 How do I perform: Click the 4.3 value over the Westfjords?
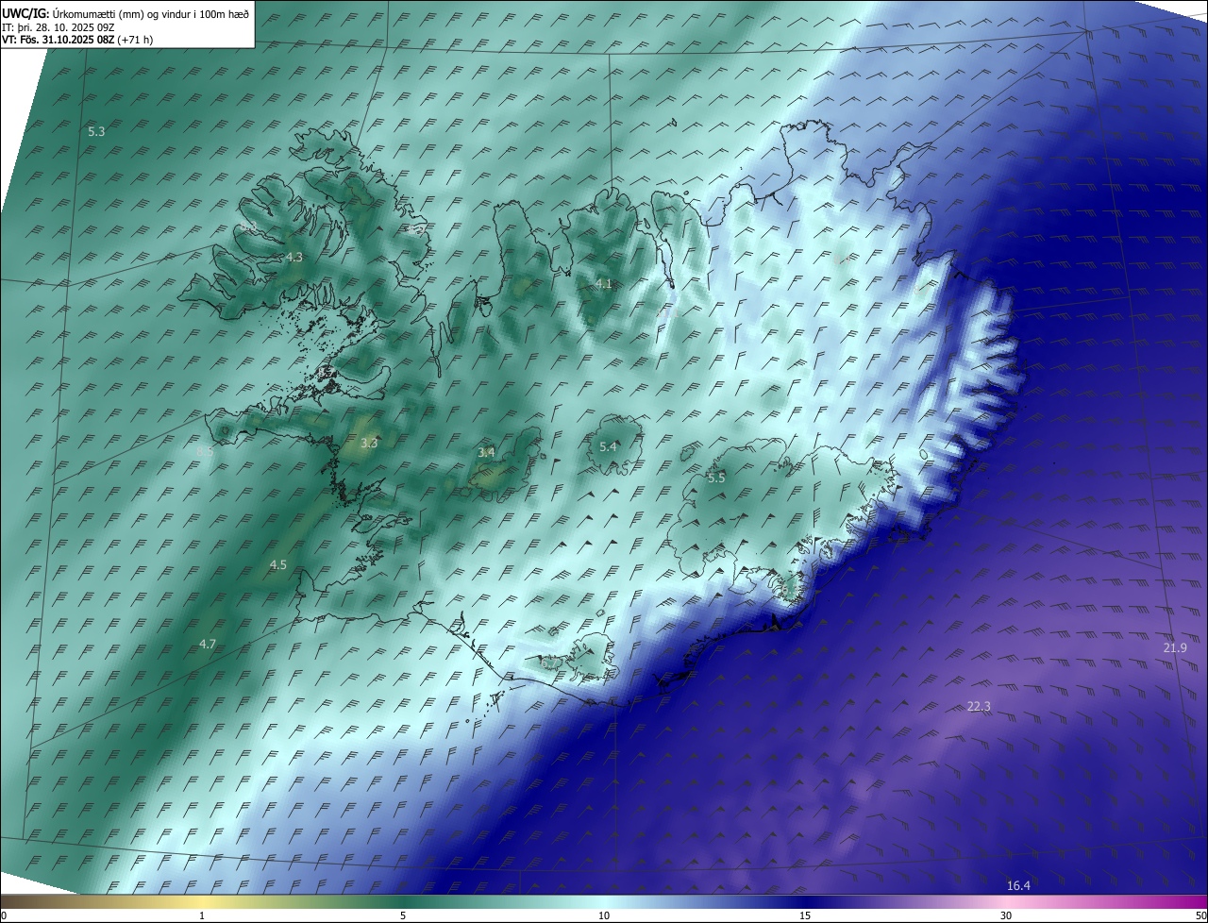point(294,257)
